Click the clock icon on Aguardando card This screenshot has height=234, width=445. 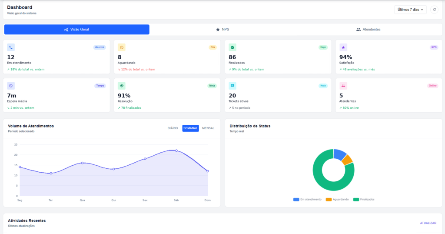(x=122, y=47)
